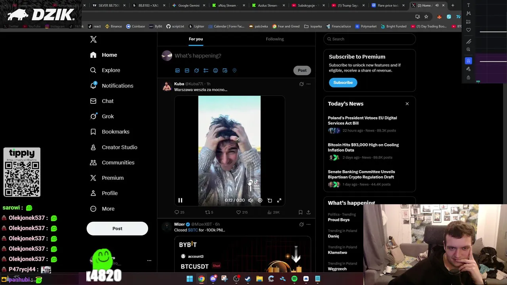The image size is (507, 285).
Task: Click the large white Post button in sidebar
Action: [x=117, y=228]
